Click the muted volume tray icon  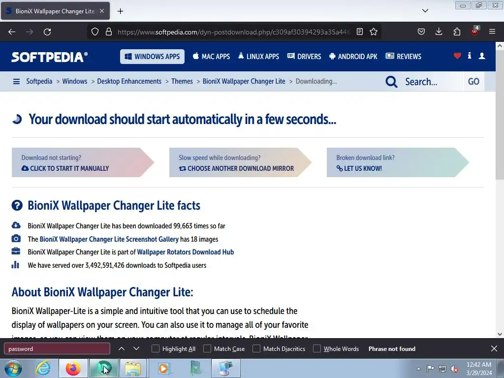pyautogui.click(x=454, y=369)
